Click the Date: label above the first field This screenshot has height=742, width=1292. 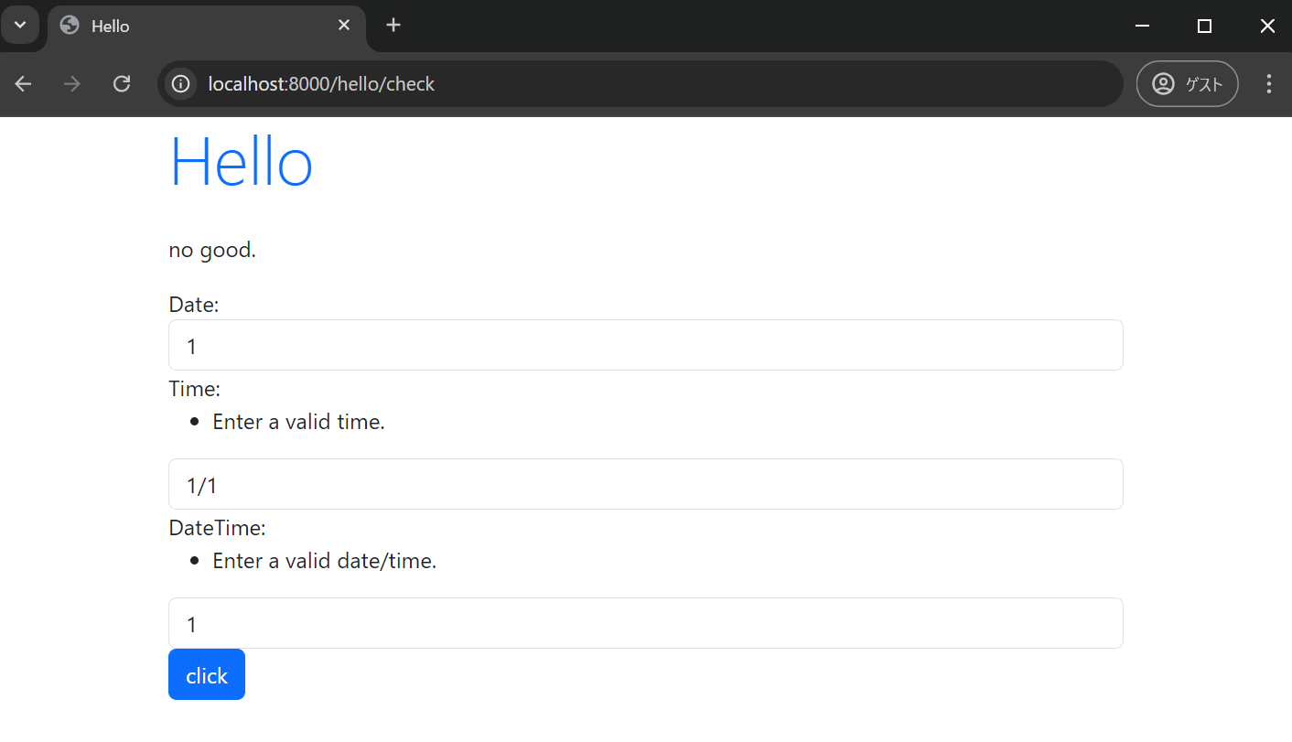click(x=194, y=304)
